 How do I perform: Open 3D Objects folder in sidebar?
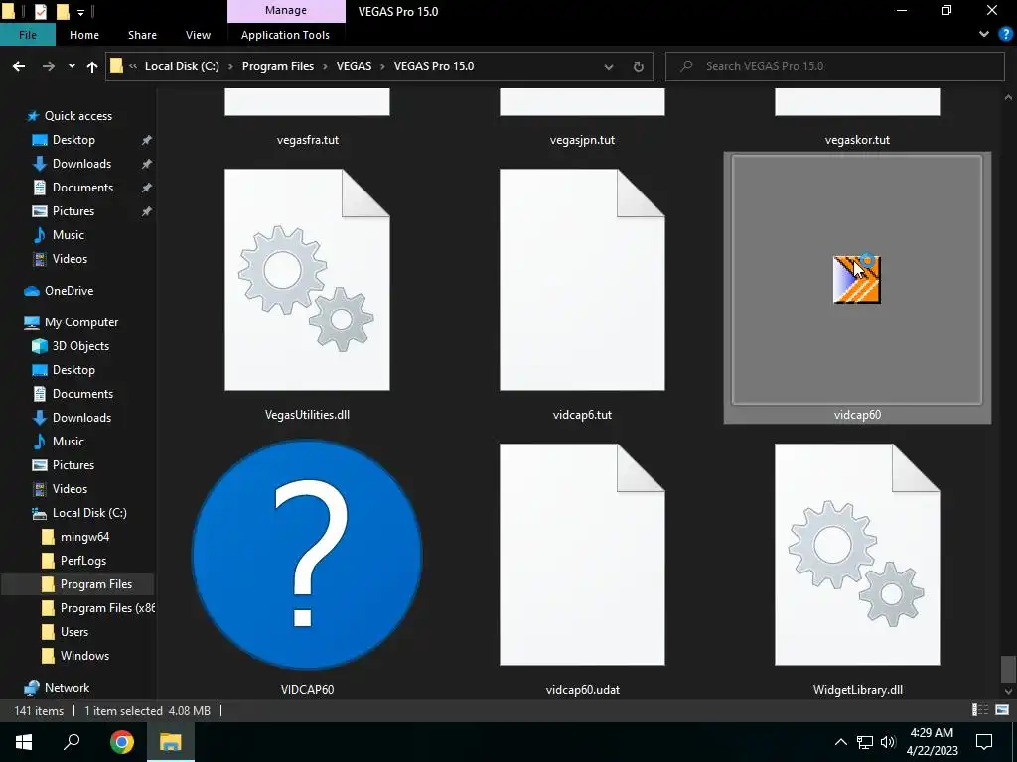[x=80, y=346]
